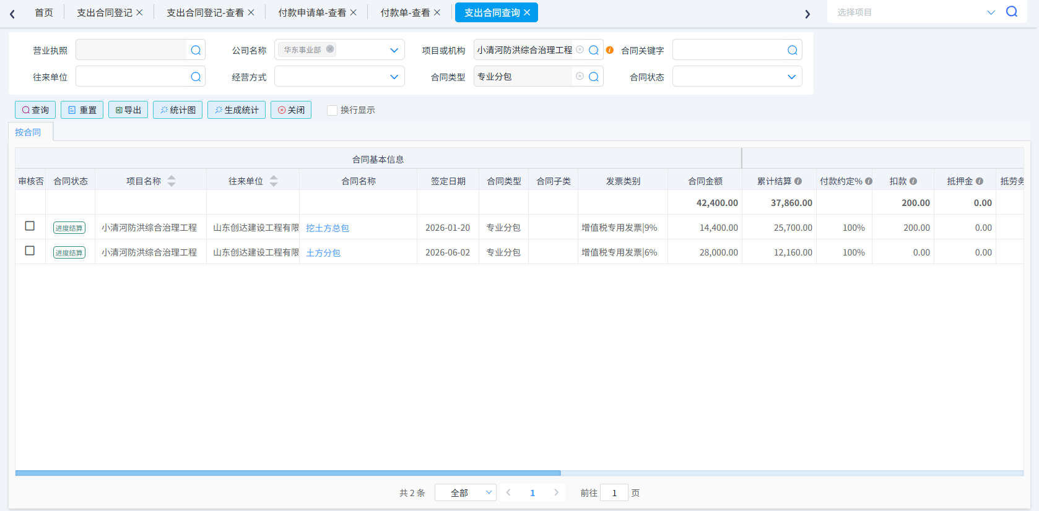Click info icon beside 扣款 header

click(x=913, y=181)
